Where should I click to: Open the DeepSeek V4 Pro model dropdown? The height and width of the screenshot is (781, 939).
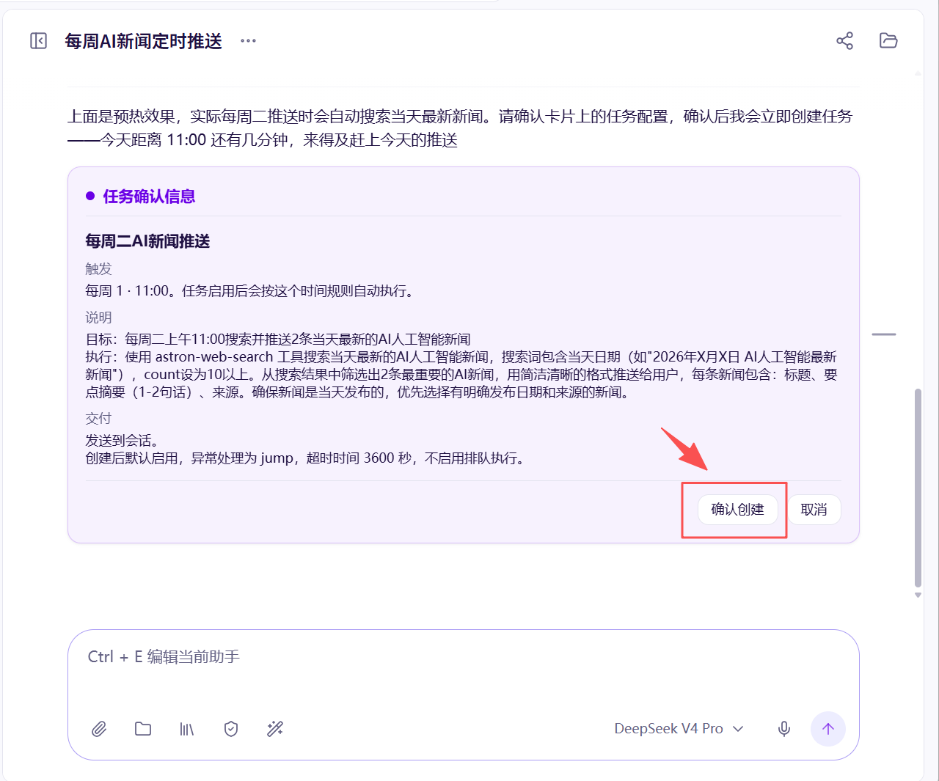pos(679,729)
